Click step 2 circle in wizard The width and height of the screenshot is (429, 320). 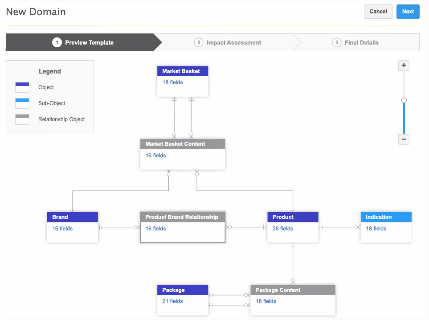[198, 43]
